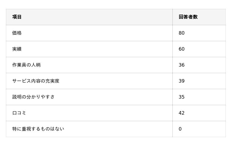Select the 価格 row label
Viewport: 237px width, 146px height.
click(17, 33)
